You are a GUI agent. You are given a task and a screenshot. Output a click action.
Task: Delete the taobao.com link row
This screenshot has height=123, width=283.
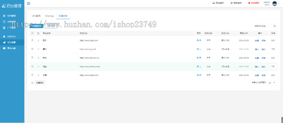264,67
